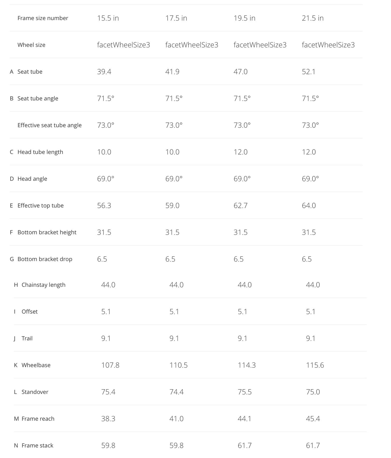
Task: Click the Seat tube row label
Action: [x=30, y=72]
